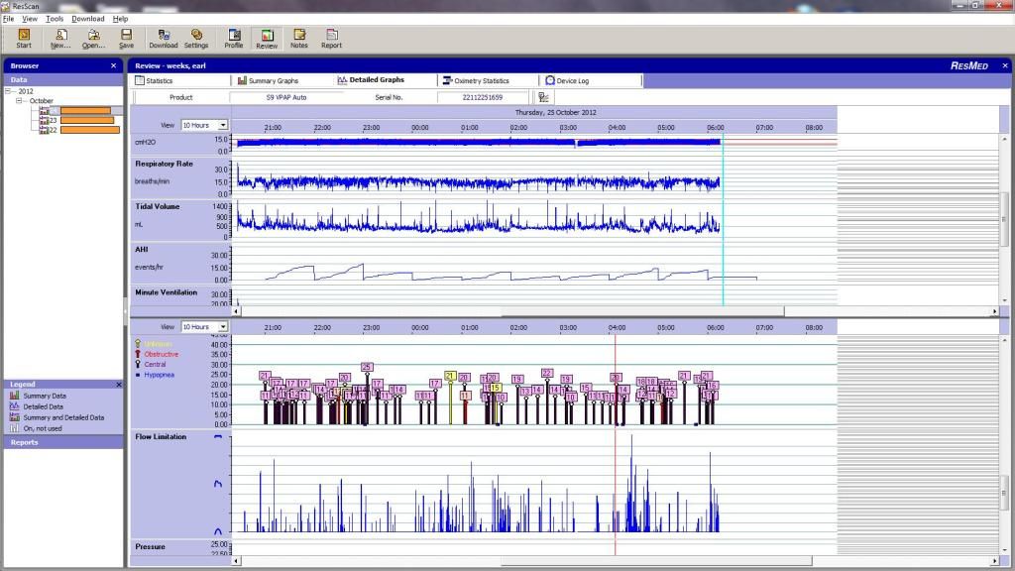Open the Help menu
This screenshot has height=571, width=1015.
120,19
